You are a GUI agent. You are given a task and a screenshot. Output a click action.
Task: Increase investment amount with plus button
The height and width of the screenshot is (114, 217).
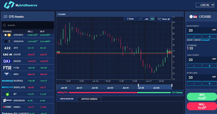(210, 37)
